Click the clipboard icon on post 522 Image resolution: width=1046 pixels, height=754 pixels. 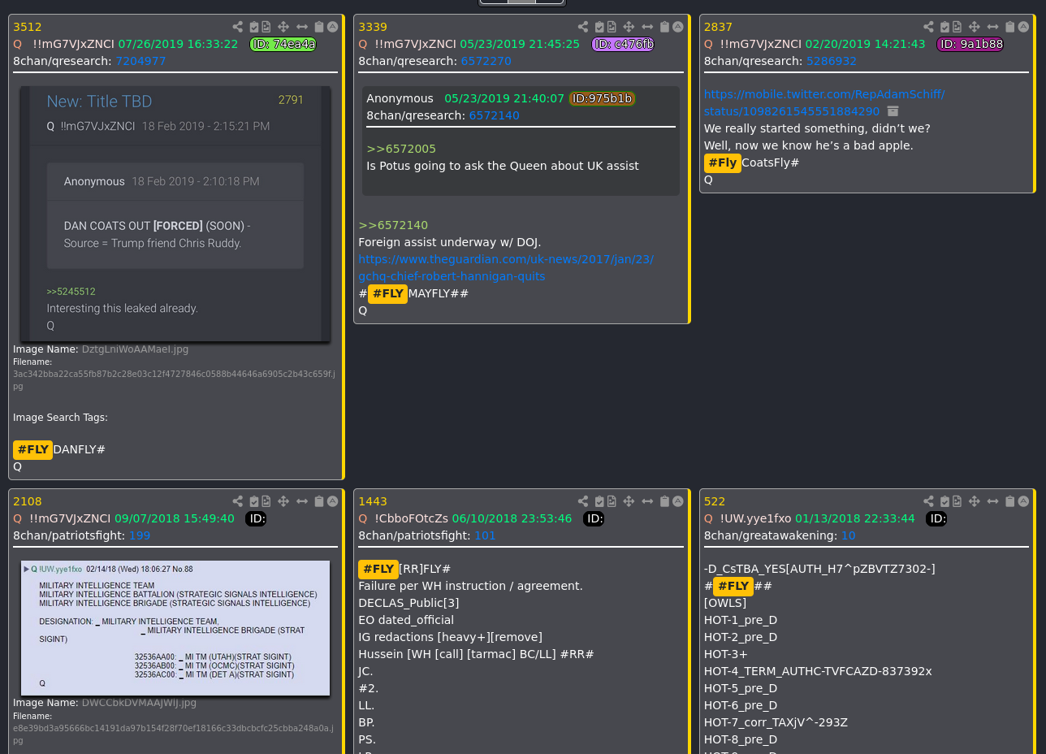coord(1010,501)
